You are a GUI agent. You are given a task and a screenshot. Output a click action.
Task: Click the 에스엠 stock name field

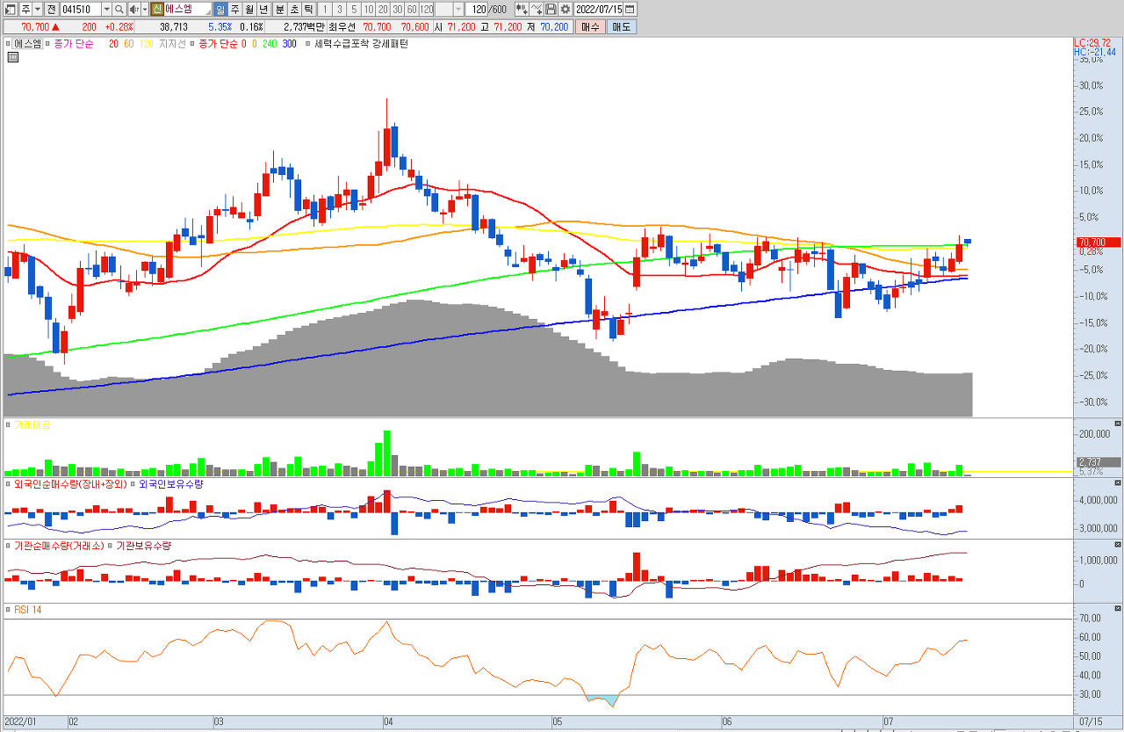[x=187, y=9]
